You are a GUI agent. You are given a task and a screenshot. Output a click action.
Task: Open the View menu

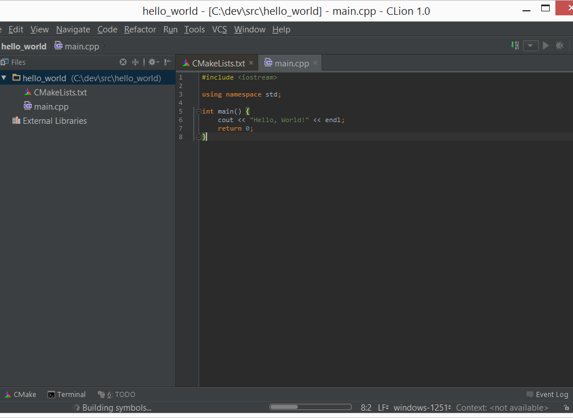click(40, 30)
